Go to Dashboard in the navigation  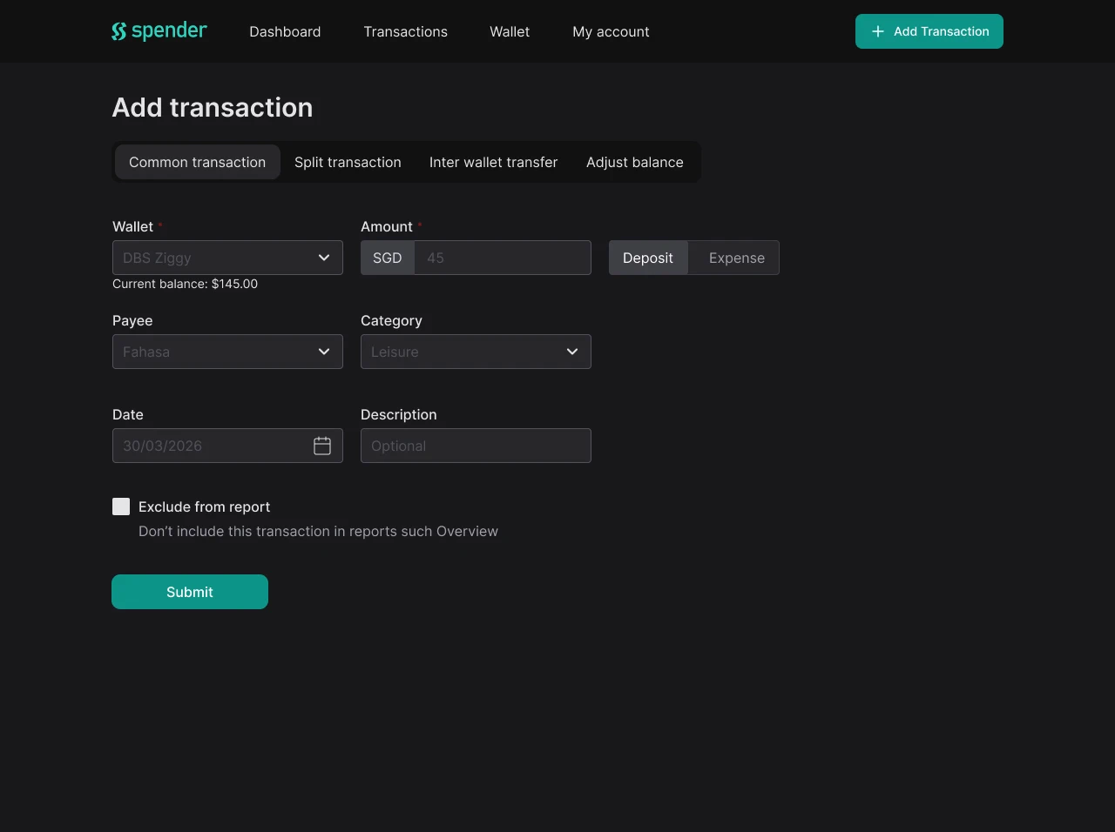point(285,31)
